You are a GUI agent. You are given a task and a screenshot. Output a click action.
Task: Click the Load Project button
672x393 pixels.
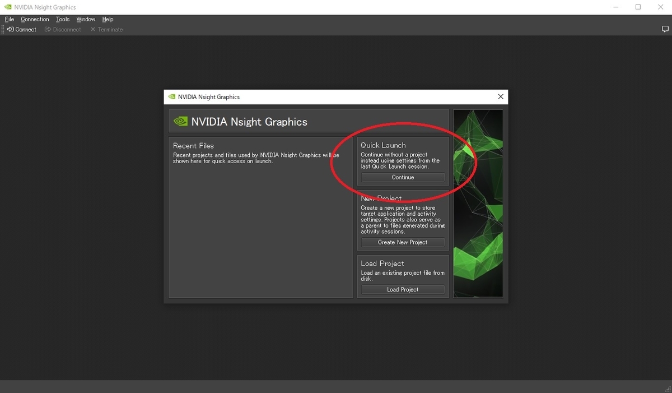[x=403, y=289]
